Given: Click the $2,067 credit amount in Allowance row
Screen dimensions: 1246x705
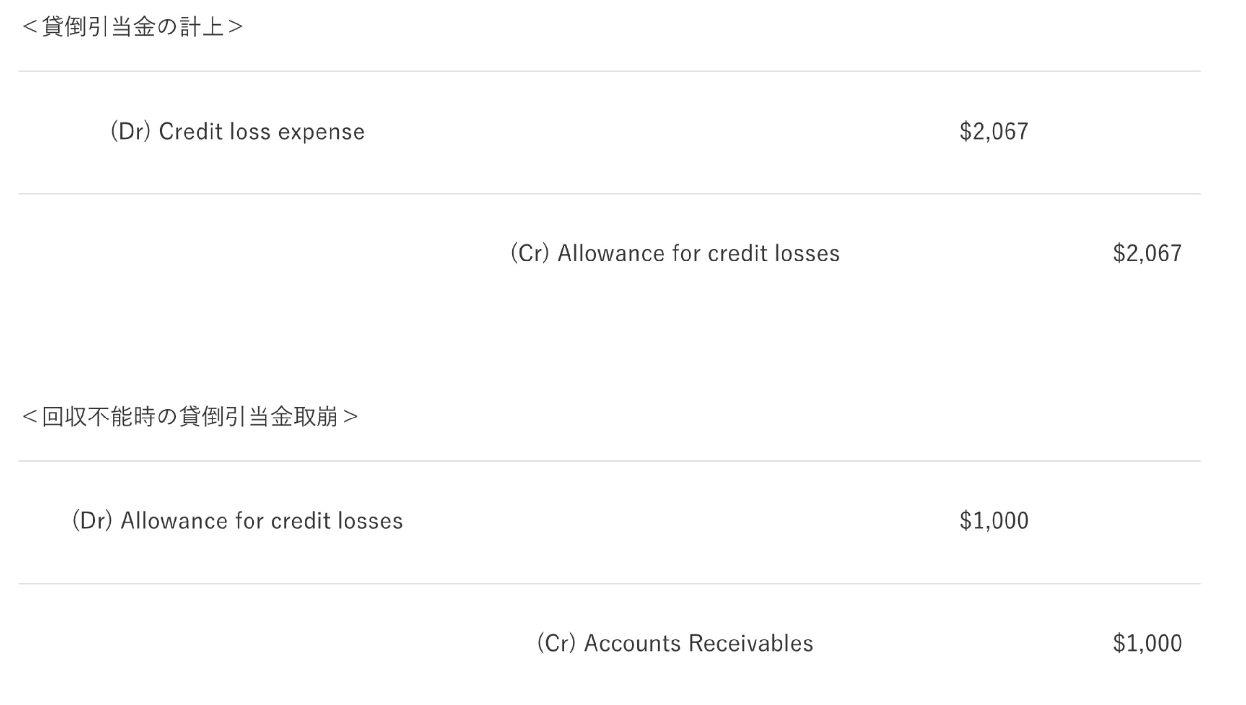Looking at the screenshot, I should point(1147,253).
